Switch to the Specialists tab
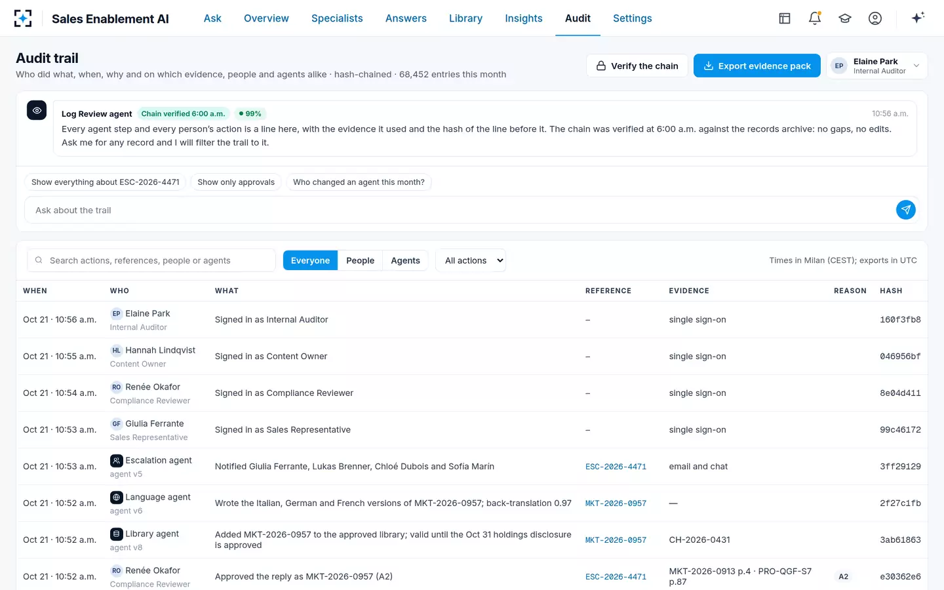This screenshot has height=590, width=944. click(337, 18)
